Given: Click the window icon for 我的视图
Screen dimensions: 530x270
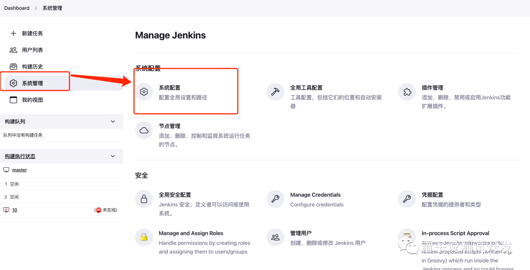Looking at the screenshot, I should coord(13,100).
